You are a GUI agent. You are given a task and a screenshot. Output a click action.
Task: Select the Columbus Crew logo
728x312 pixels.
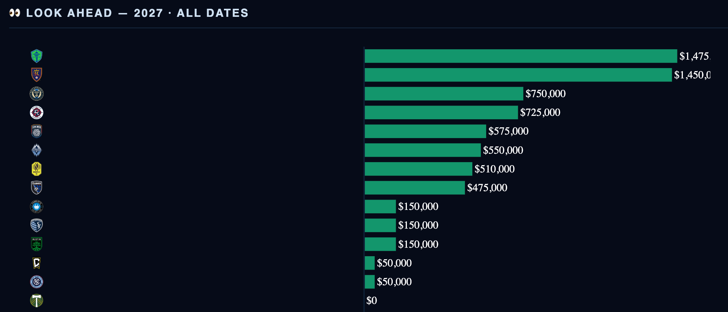point(36,263)
